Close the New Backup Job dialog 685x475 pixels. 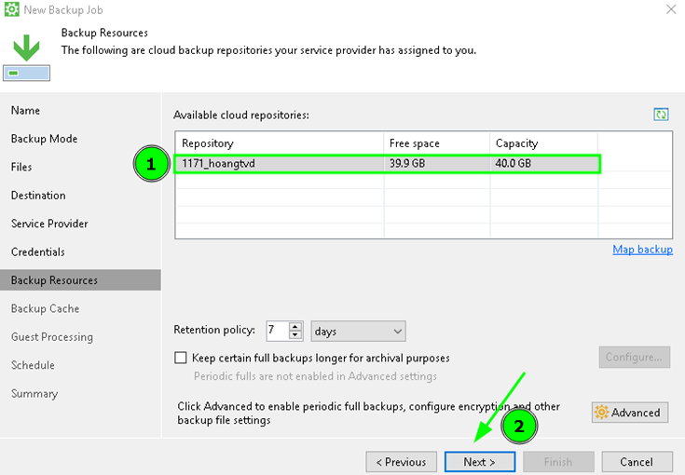tap(671, 9)
